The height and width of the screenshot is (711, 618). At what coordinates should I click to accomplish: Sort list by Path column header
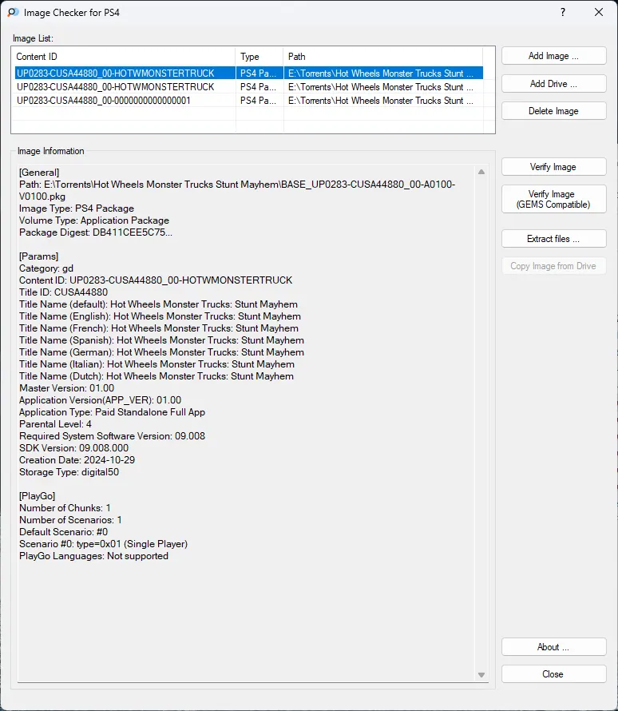click(x=383, y=57)
